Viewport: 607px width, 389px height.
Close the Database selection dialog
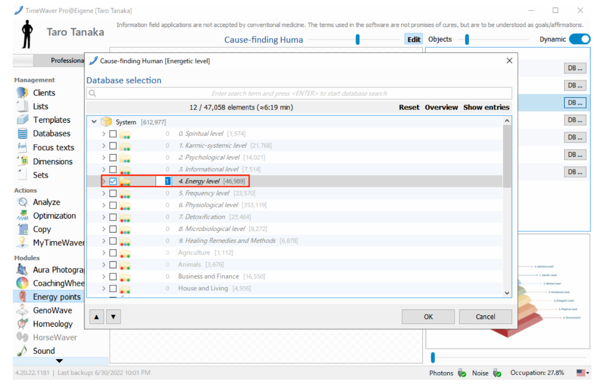(x=509, y=60)
